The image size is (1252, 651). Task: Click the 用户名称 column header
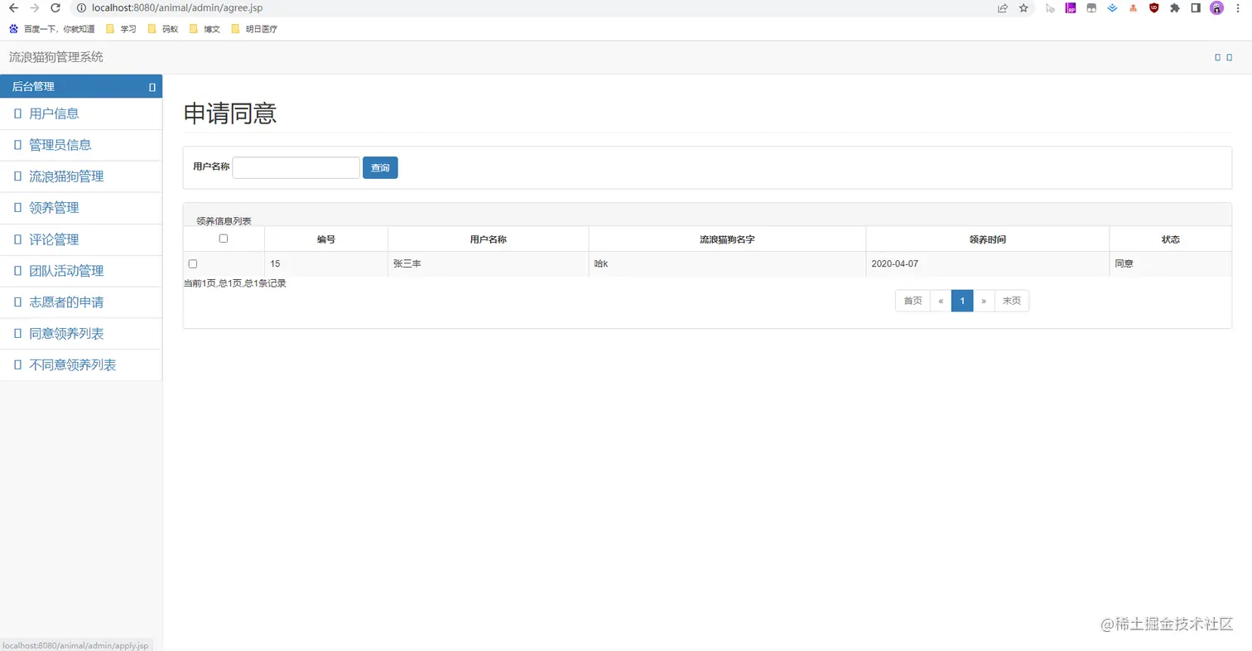point(489,239)
